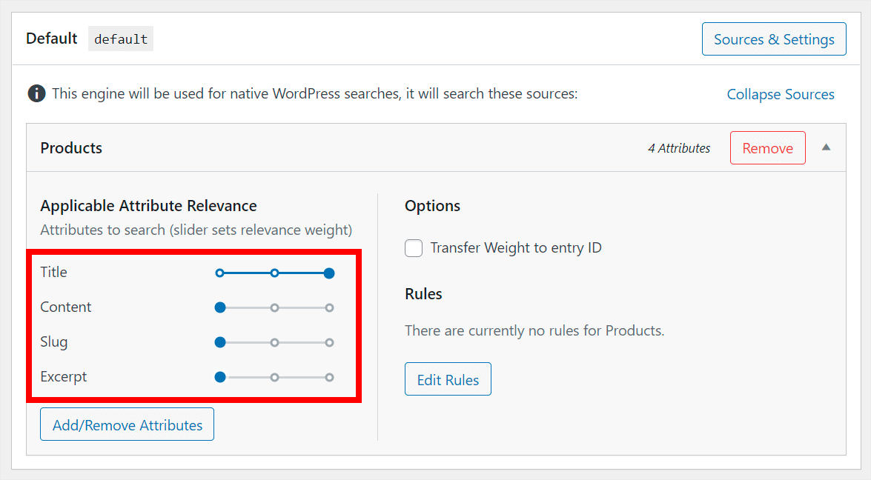Viewport: 871px width, 480px height.
Task: Click Excerpt slider's minimum weight handle
Action: pos(220,377)
